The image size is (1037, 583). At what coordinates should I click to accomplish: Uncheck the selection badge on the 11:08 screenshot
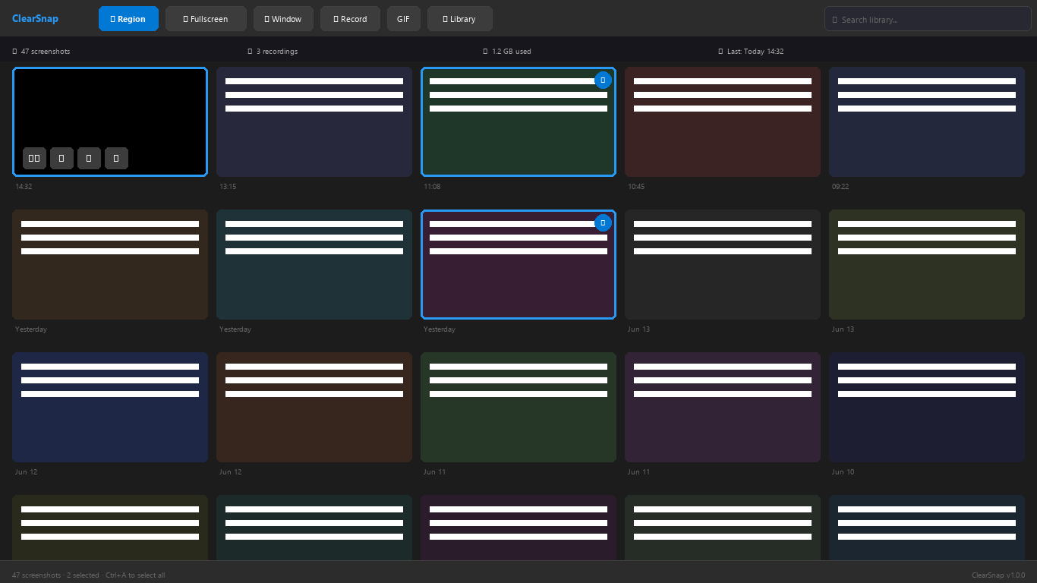[x=603, y=80]
